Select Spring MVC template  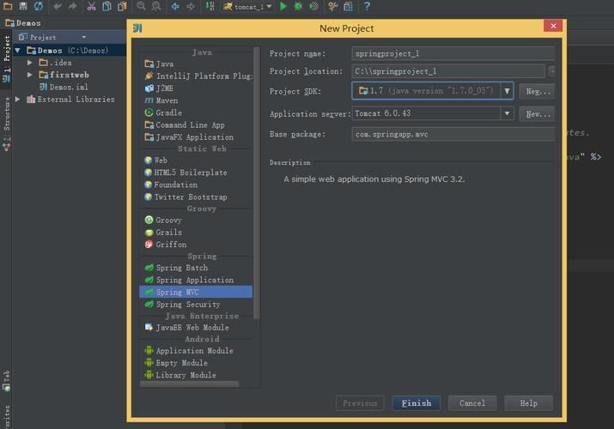click(196, 292)
